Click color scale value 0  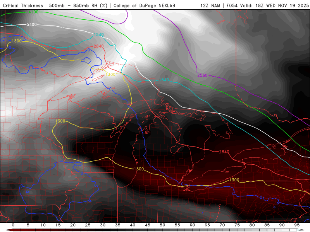13,225
